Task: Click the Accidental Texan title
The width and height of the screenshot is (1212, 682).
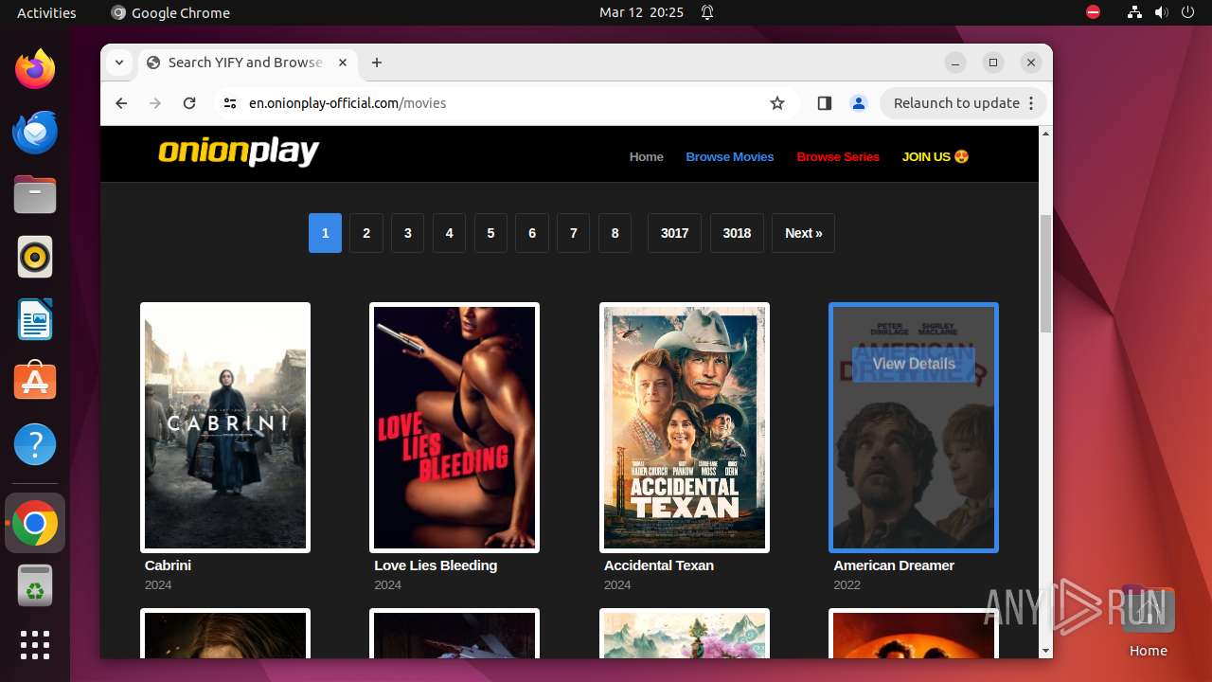Action: (659, 565)
